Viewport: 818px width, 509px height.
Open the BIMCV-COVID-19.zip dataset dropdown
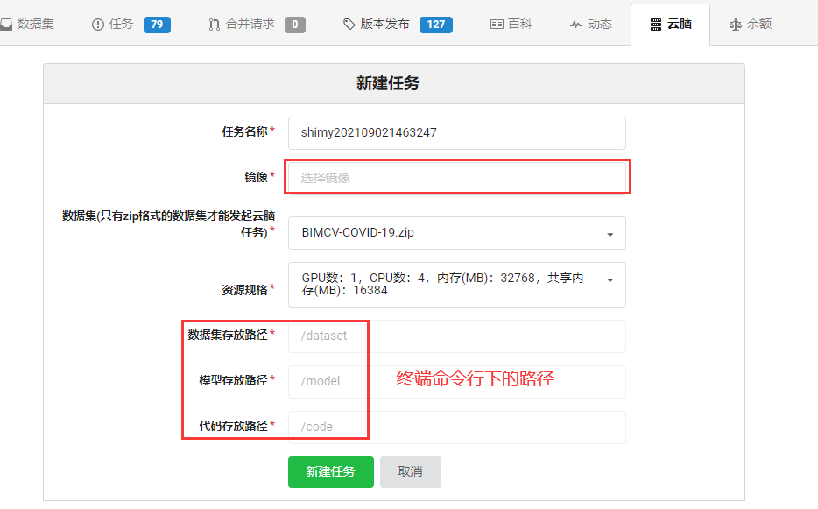(x=457, y=233)
